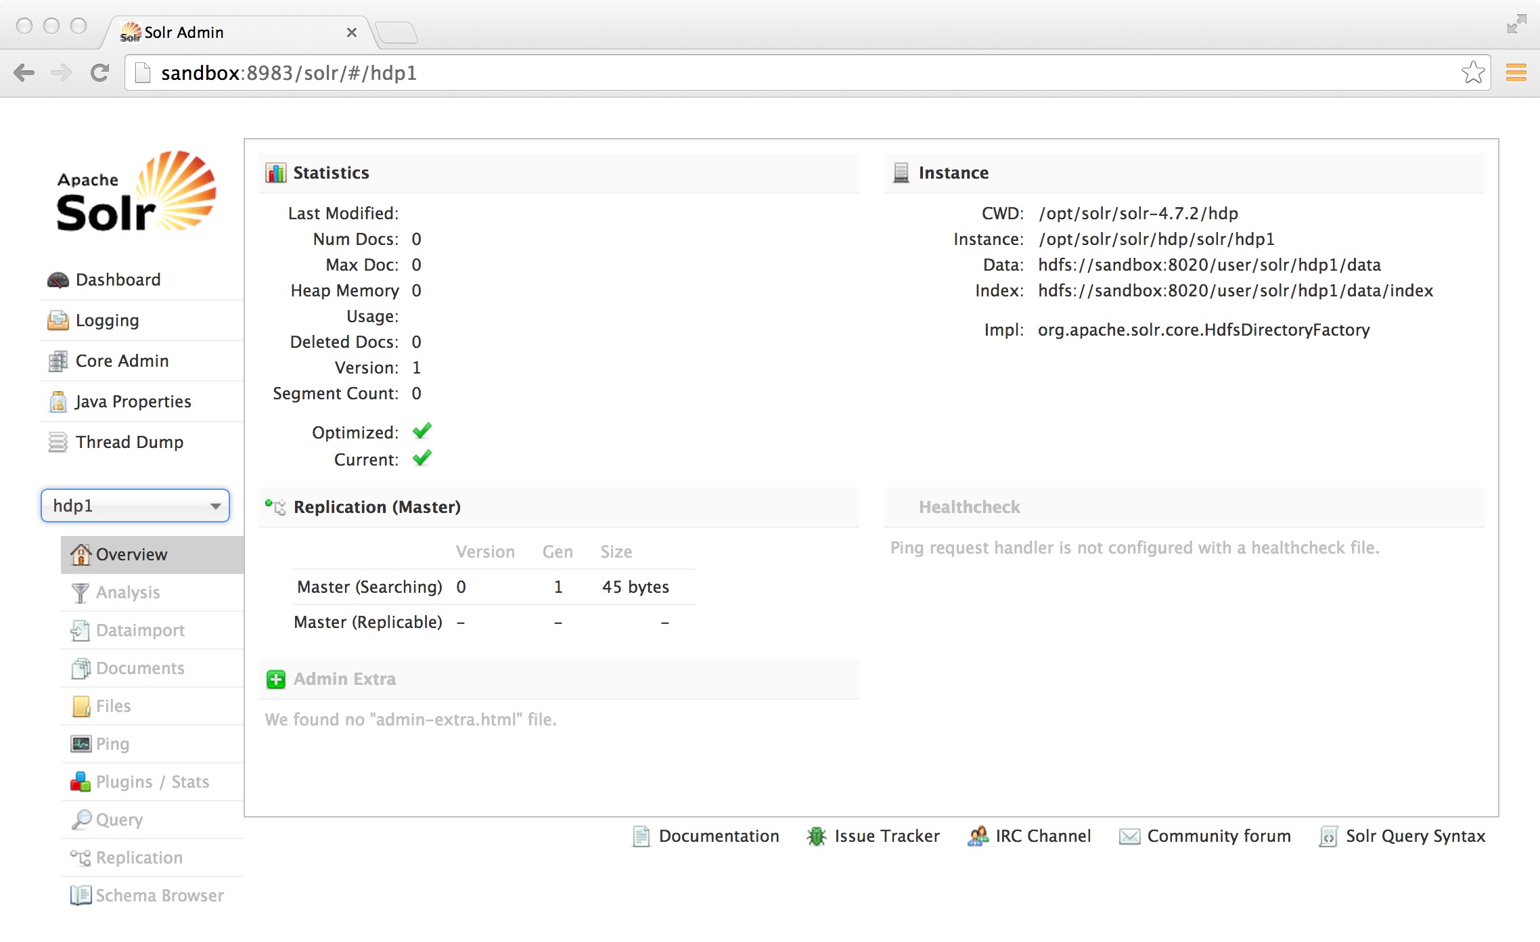Viewport: 1540px width, 942px height.
Task: Click the Dashboard gauge icon
Action: pyautogui.click(x=58, y=280)
